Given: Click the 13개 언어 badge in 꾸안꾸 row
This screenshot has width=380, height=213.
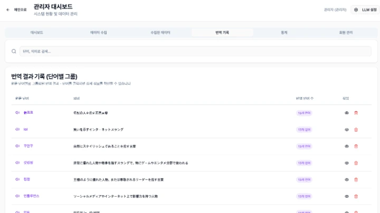Looking at the screenshot, I should [x=304, y=146].
